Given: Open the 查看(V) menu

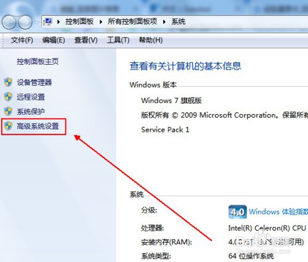Looking at the screenshot, I should coord(86,40).
